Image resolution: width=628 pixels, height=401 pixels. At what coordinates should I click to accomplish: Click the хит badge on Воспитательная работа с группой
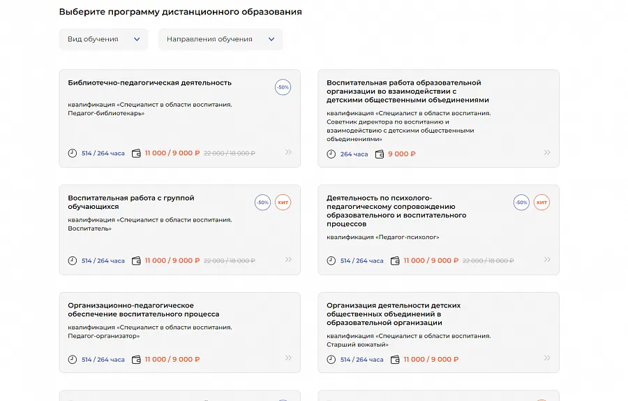click(x=283, y=203)
